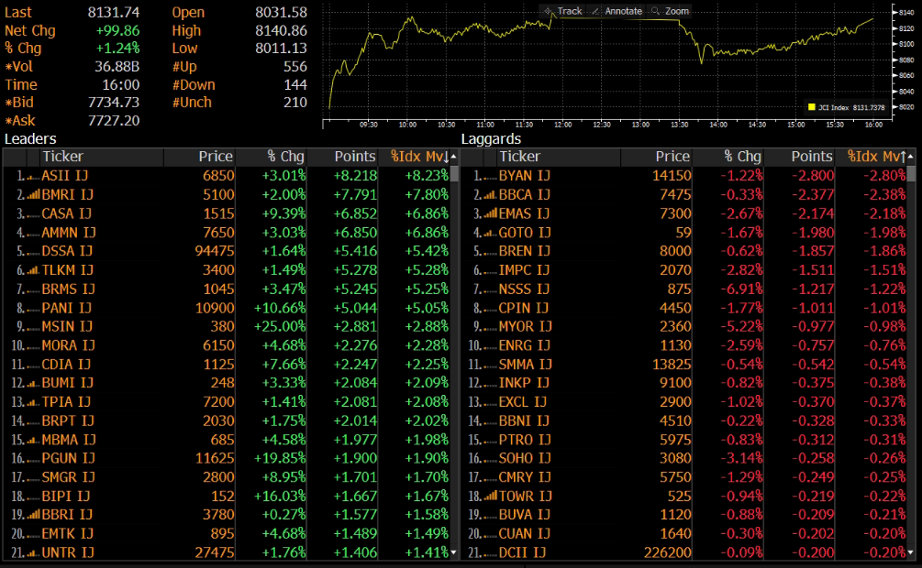Select the PANI IJ ticker in Leaders
This screenshot has height=568, width=922.
66,308
